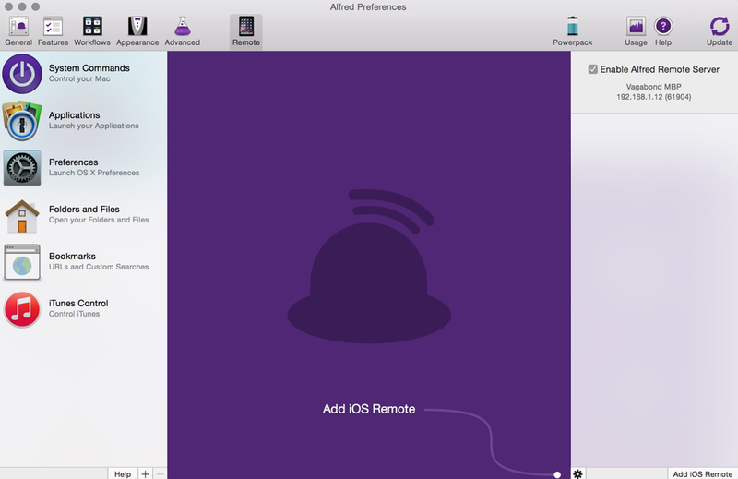Select the Folders and Files title
738x479 pixels.
click(x=84, y=210)
